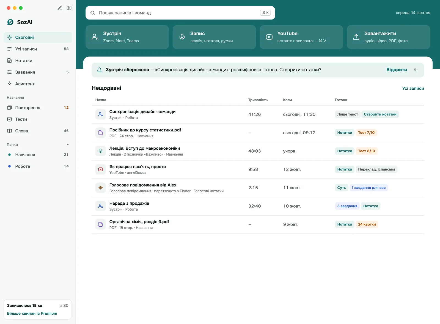Select the Навчання folder with green dot
Screen dimensions: 440x324
pos(38,155)
